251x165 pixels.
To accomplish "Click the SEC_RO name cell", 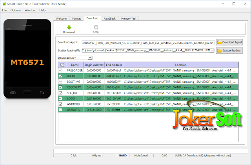I will click(x=75, y=93).
